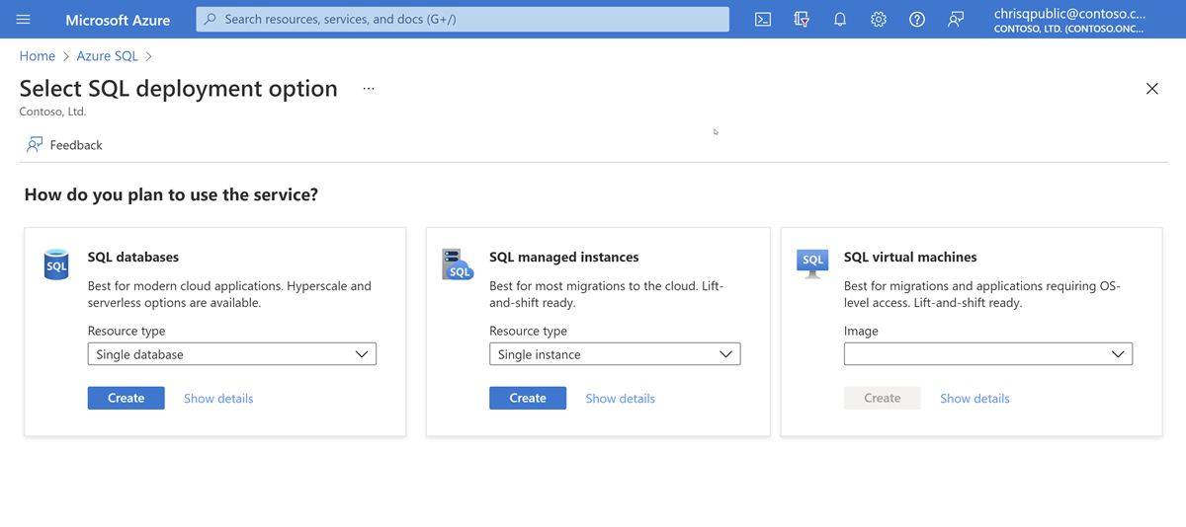Viewport: 1186px width, 527px height.
Task: Click the SQL virtual machines icon
Action: 812,263
